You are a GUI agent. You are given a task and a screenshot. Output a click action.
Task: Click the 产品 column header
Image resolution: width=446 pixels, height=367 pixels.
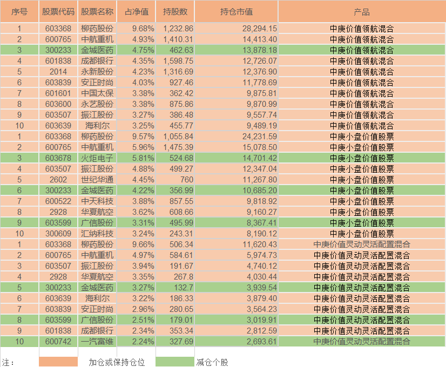[x=362, y=11]
